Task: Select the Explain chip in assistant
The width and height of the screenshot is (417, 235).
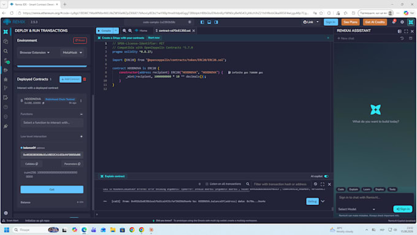Action: click(x=353, y=190)
